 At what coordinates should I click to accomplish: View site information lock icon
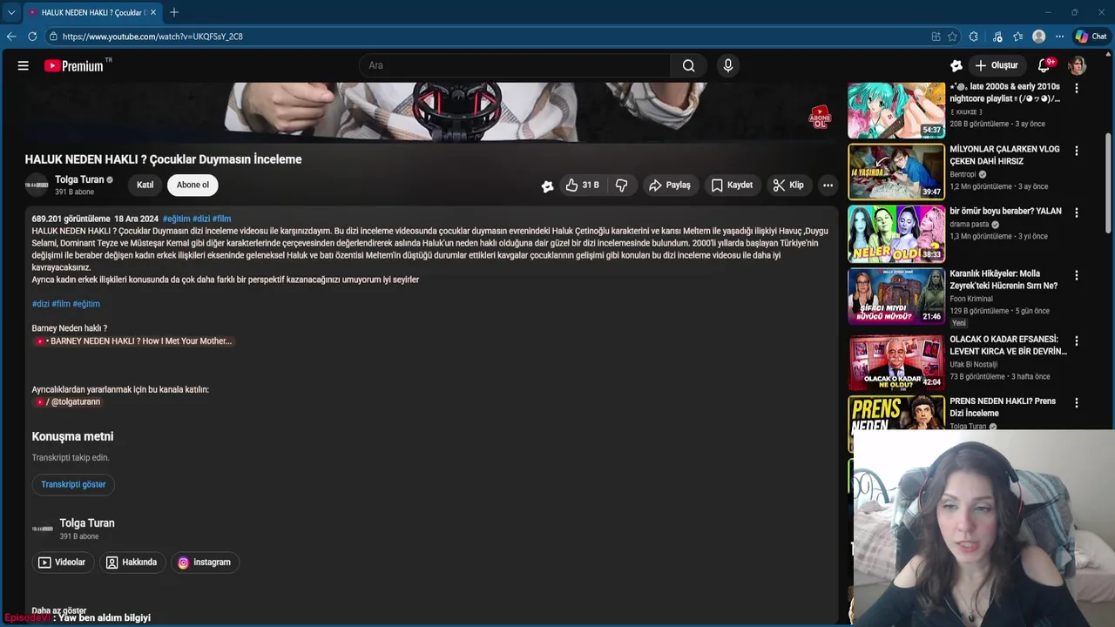pos(53,37)
